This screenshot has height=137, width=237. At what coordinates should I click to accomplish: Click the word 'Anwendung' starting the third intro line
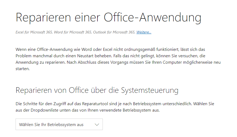tap(27, 62)
